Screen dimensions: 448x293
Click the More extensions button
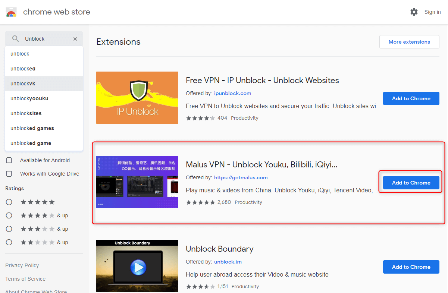409,42
